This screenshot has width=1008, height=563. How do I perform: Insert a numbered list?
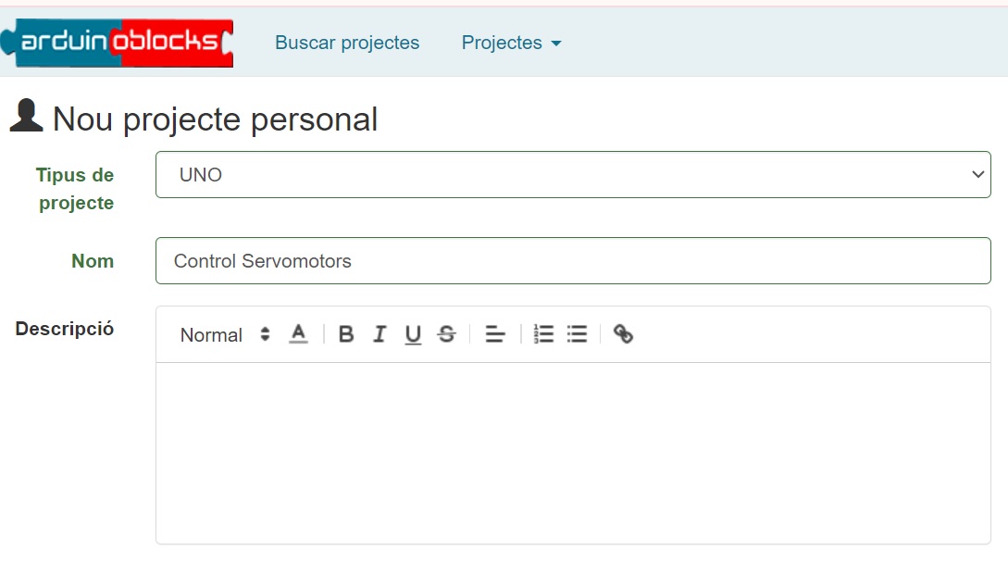click(544, 334)
